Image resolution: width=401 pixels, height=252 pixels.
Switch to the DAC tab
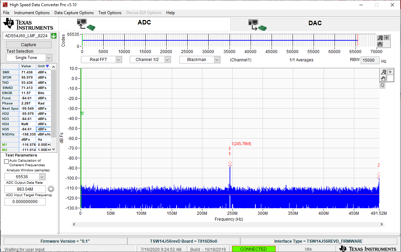[x=315, y=24]
